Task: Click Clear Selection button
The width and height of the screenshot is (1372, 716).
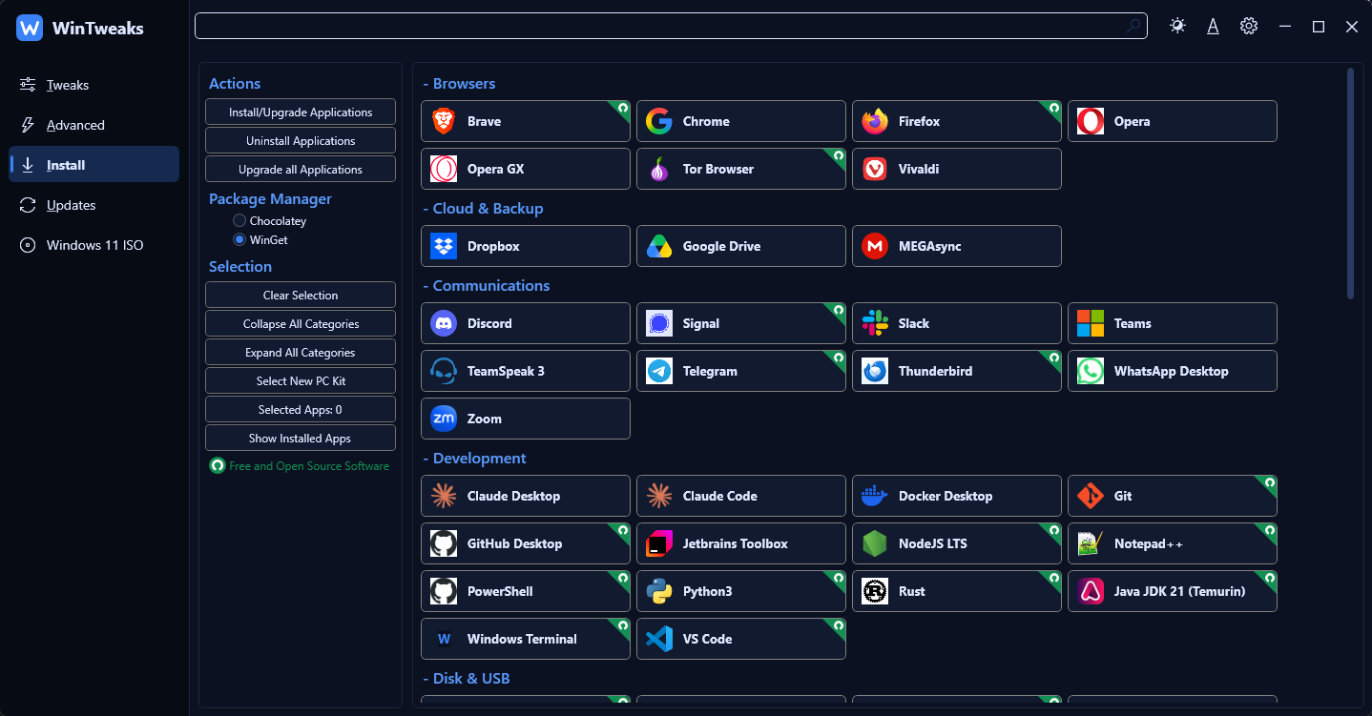Action: point(301,295)
